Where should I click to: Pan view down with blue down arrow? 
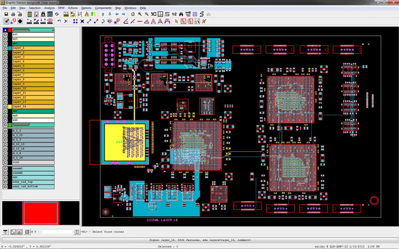coord(110,14)
